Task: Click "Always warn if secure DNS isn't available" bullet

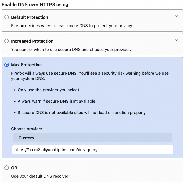Action: [56, 101]
